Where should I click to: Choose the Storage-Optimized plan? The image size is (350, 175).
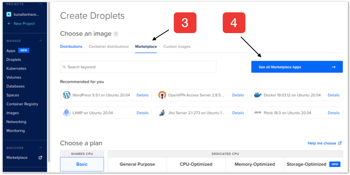tap(313, 164)
